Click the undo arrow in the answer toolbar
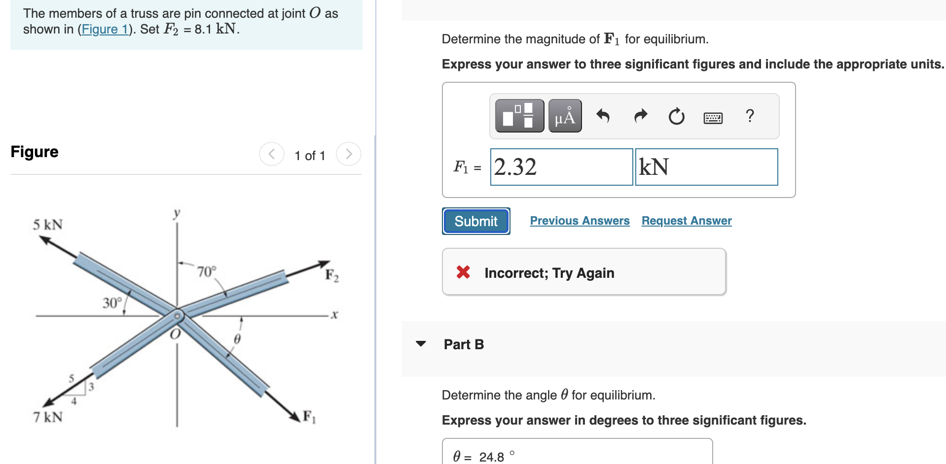This screenshot has height=464, width=946. (x=603, y=115)
